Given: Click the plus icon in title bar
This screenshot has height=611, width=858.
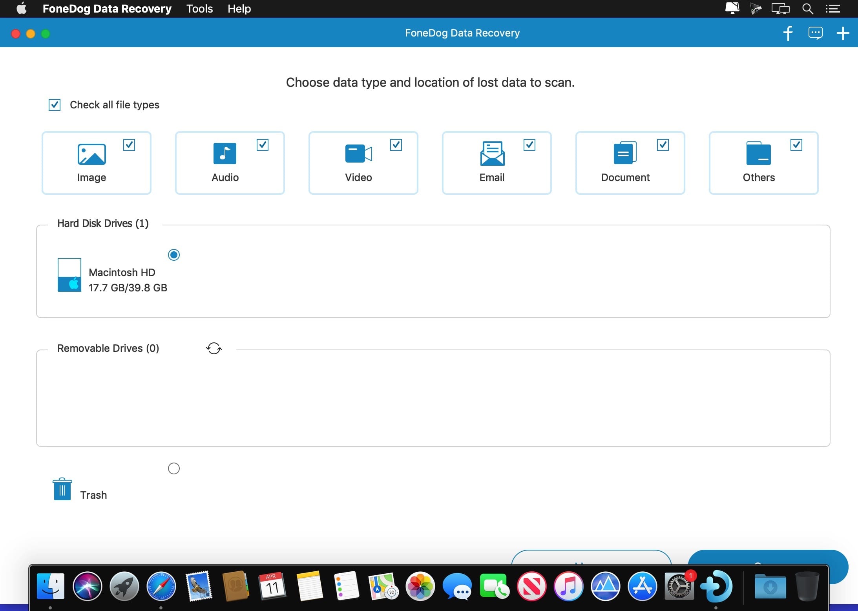Looking at the screenshot, I should tap(843, 33).
